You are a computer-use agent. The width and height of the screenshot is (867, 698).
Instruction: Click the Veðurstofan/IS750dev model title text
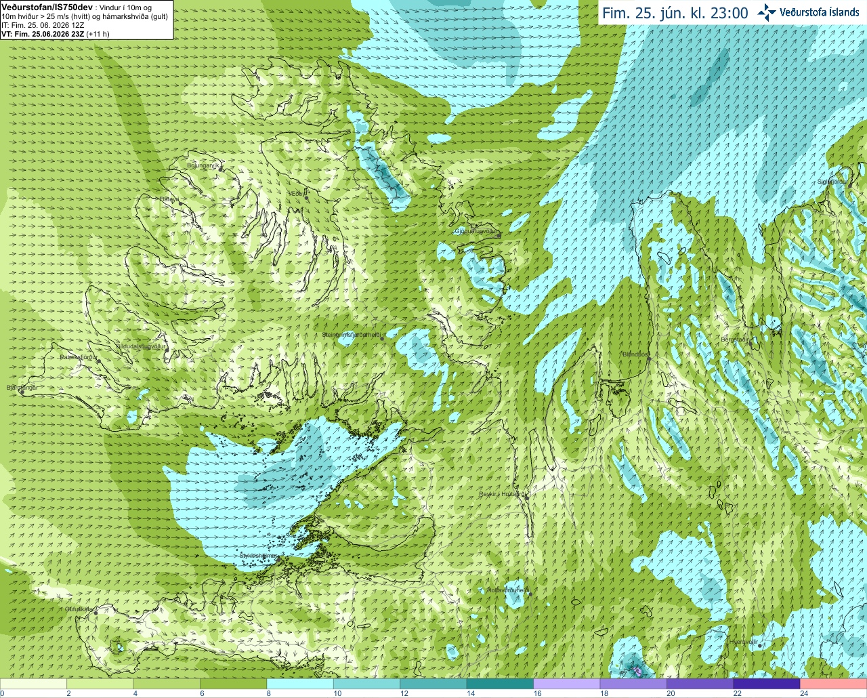tap(47, 7)
